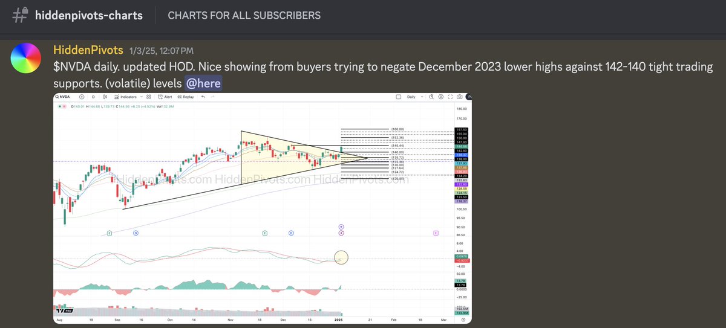Viewport: 726px width, 328px height.
Task: Click the layout square icon
Action: pyautogui.click(x=399, y=97)
